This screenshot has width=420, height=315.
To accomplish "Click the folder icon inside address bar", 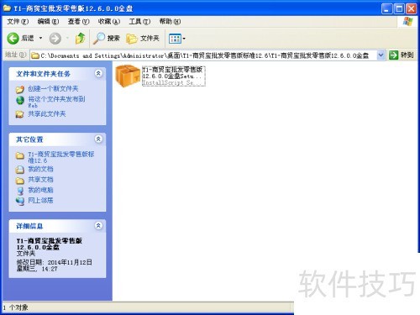I will [x=35, y=55].
